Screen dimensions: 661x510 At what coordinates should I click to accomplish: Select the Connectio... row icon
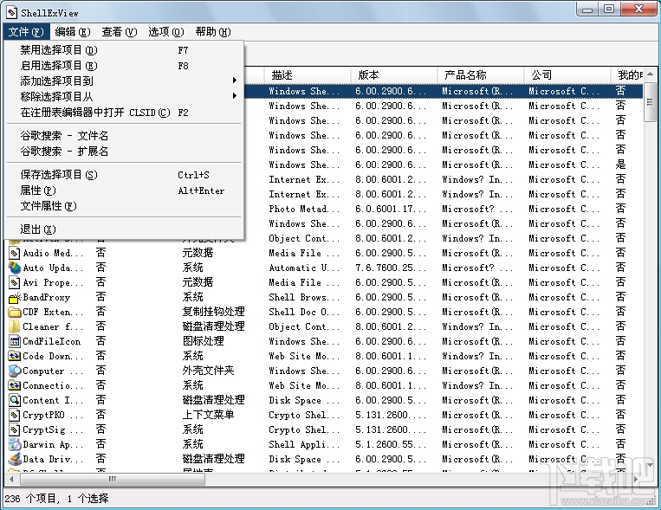coord(15,385)
